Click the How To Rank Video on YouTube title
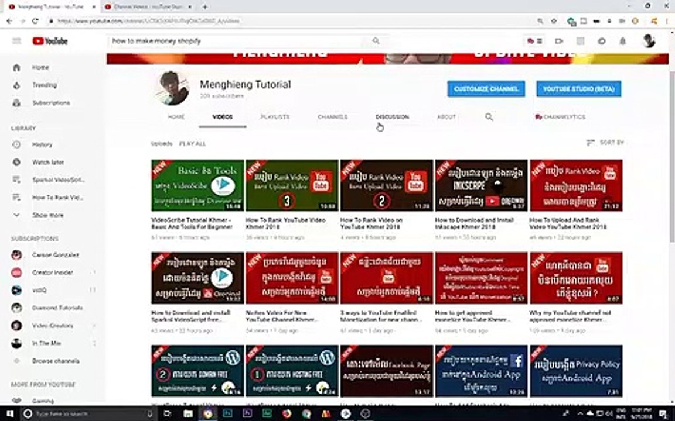 [371, 223]
